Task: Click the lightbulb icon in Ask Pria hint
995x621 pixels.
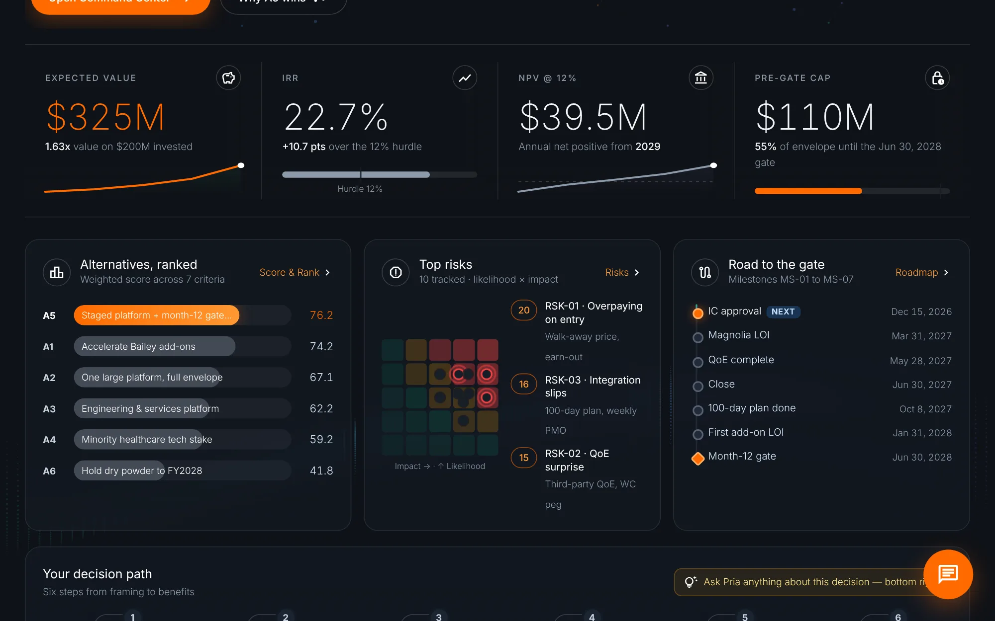Action: (x=691, y=582)
